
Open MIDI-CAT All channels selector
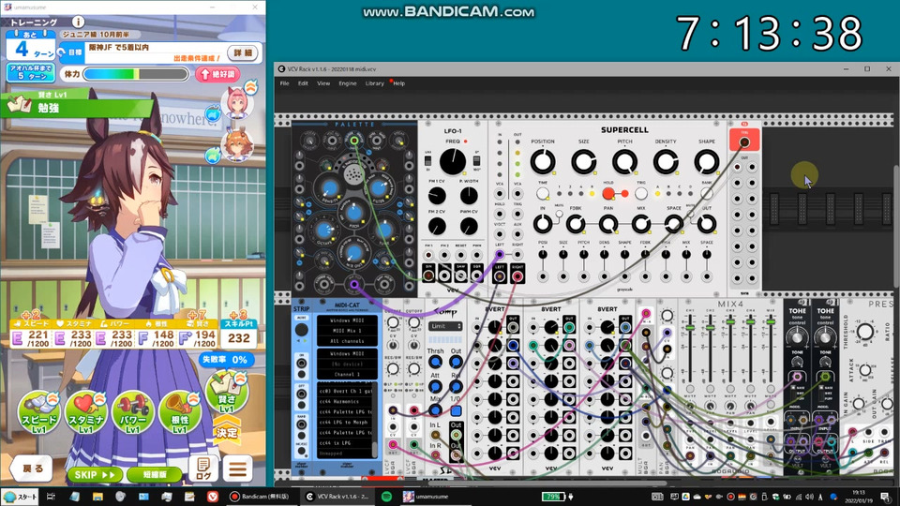point(347,341)
